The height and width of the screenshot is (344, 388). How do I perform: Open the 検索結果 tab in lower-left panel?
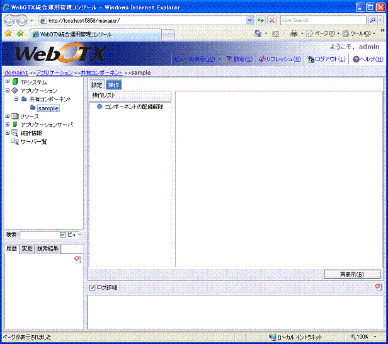pos(48,249)
